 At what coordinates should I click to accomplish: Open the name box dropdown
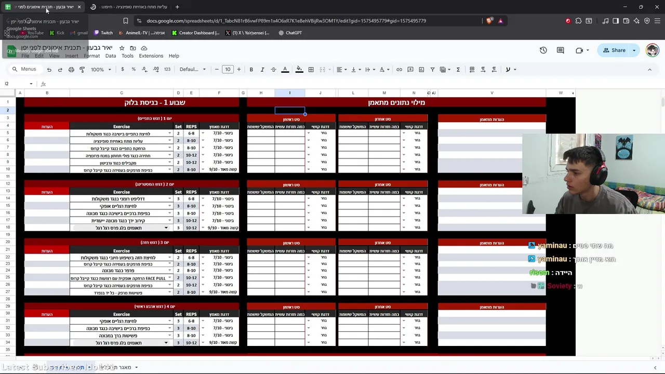click(x=31, y=84)
